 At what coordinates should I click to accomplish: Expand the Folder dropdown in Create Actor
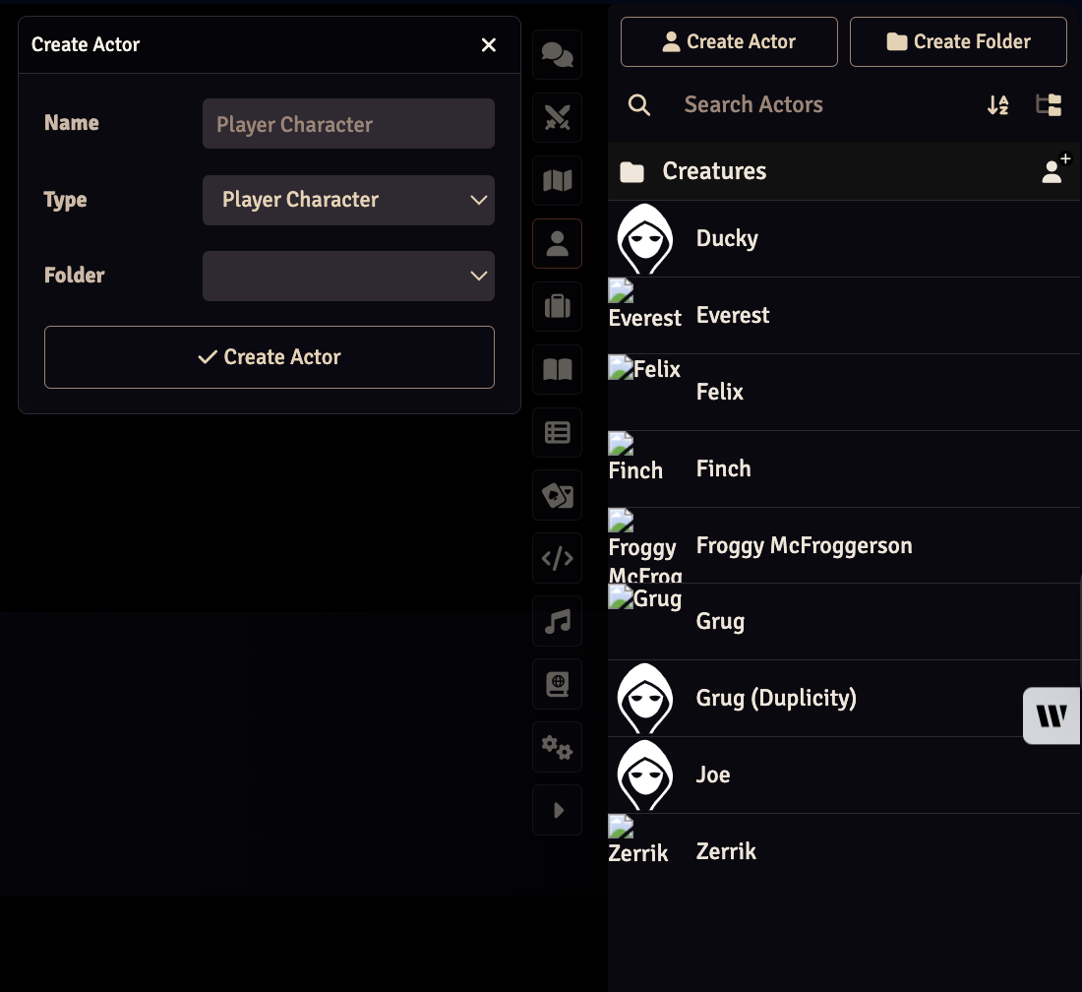(x=348, y=276)
